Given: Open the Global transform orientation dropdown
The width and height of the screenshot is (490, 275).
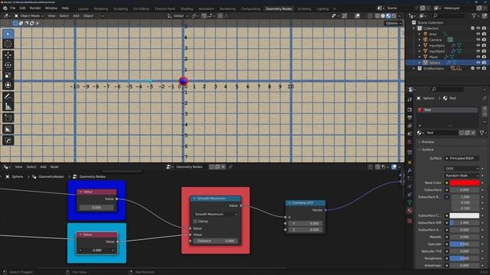Looking at the screenshot, I should (178, 15).
